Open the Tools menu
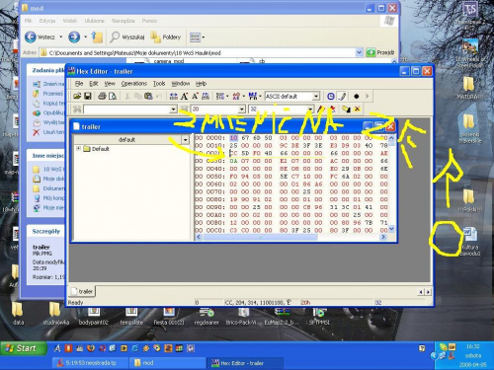Viewport: 494px width, 370px height. pyautogui.click(x=159, y=84)
